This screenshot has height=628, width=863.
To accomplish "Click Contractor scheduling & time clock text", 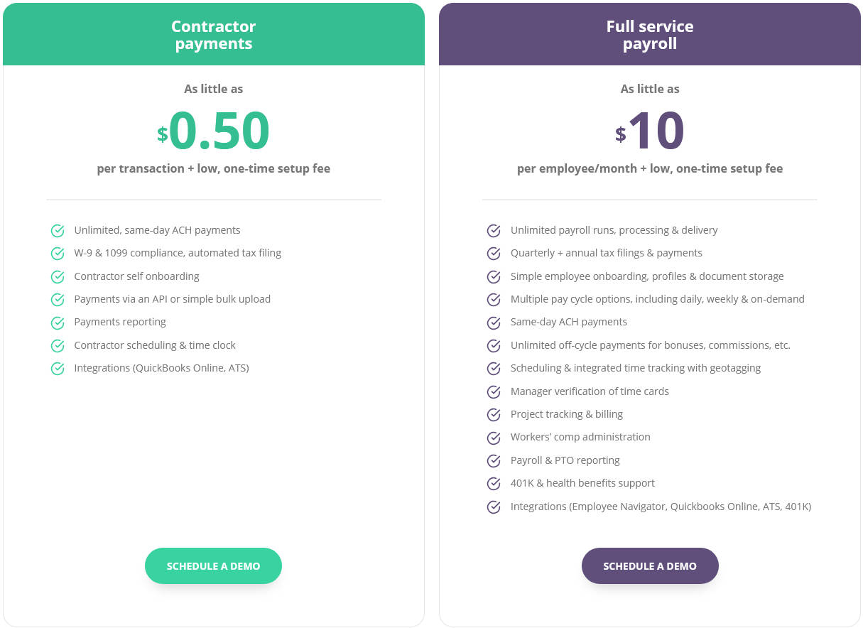I will 155,345.
